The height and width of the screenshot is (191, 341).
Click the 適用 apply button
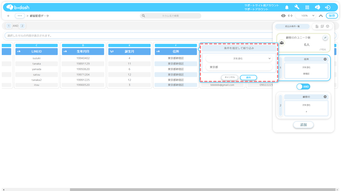coord(248,78)
